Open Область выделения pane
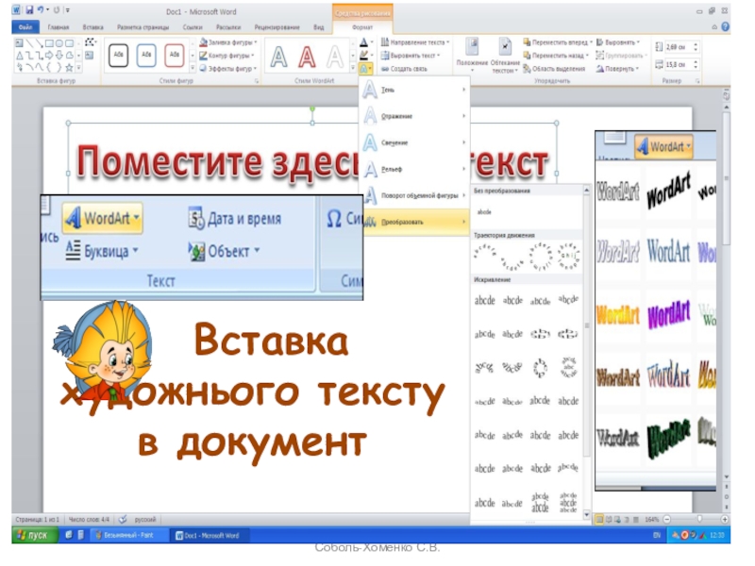The image size is (755, 566). click(554, 69)
